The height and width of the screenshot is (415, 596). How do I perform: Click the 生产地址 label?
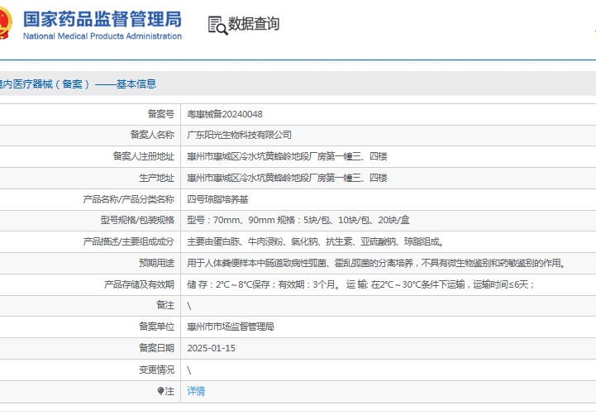[156, 178]
